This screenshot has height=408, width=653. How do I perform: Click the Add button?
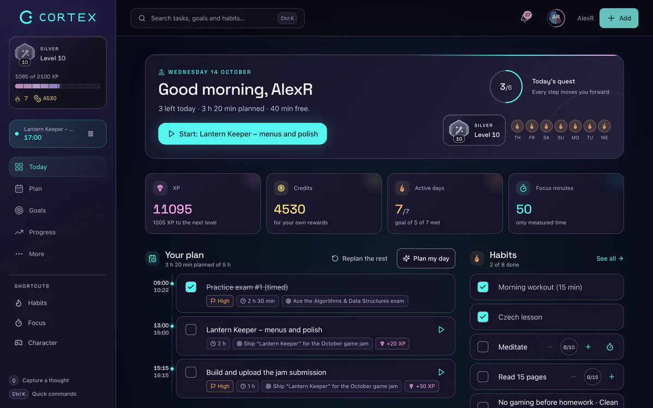pos(619,18)
